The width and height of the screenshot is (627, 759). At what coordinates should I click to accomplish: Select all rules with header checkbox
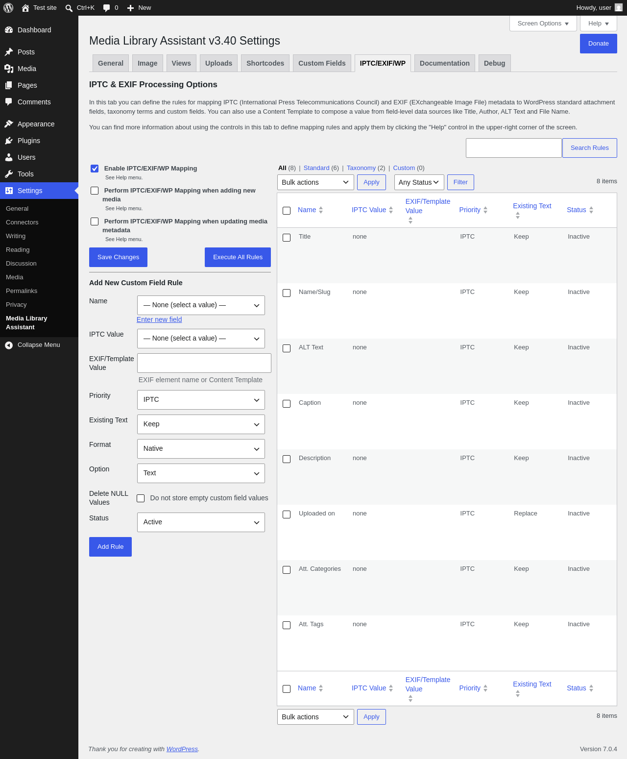point(287,211)
